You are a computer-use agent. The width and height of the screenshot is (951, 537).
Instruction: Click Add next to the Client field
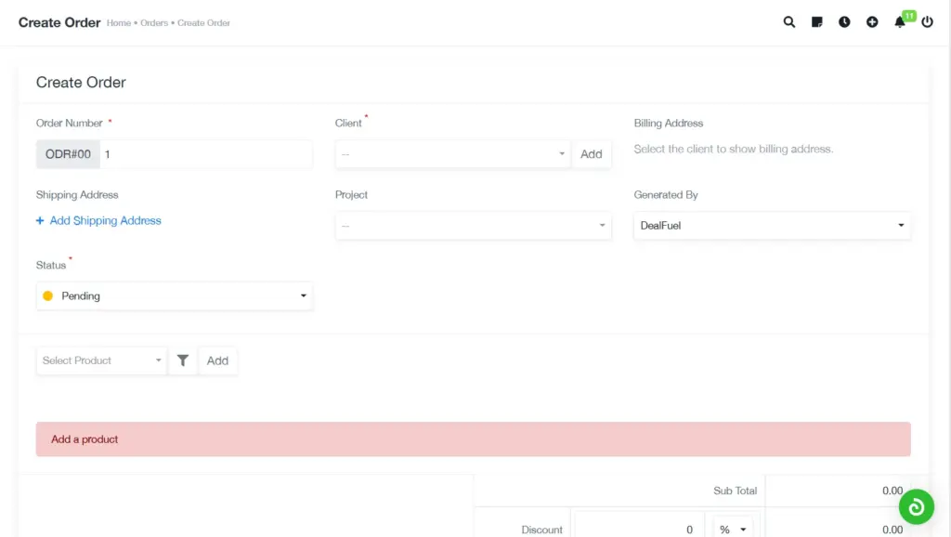592,153
